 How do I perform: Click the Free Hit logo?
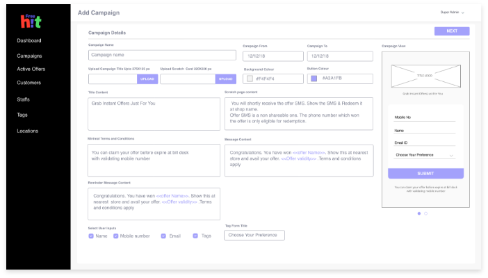31,21
